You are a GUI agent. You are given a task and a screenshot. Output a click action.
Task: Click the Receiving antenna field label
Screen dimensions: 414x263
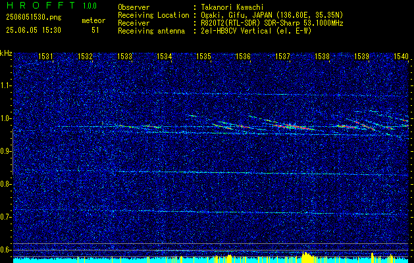point(151,31)
